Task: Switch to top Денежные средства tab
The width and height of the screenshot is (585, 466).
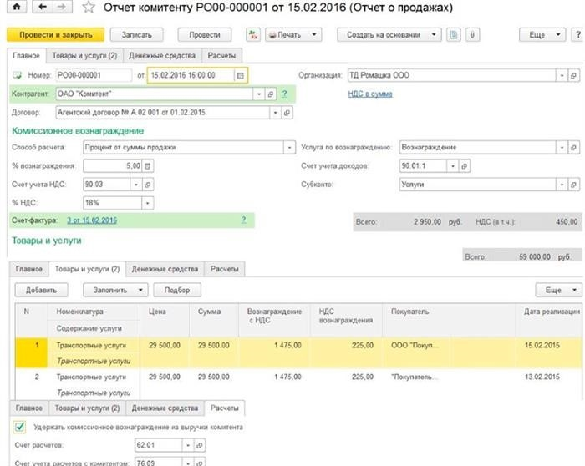Action: pos(162,56)
